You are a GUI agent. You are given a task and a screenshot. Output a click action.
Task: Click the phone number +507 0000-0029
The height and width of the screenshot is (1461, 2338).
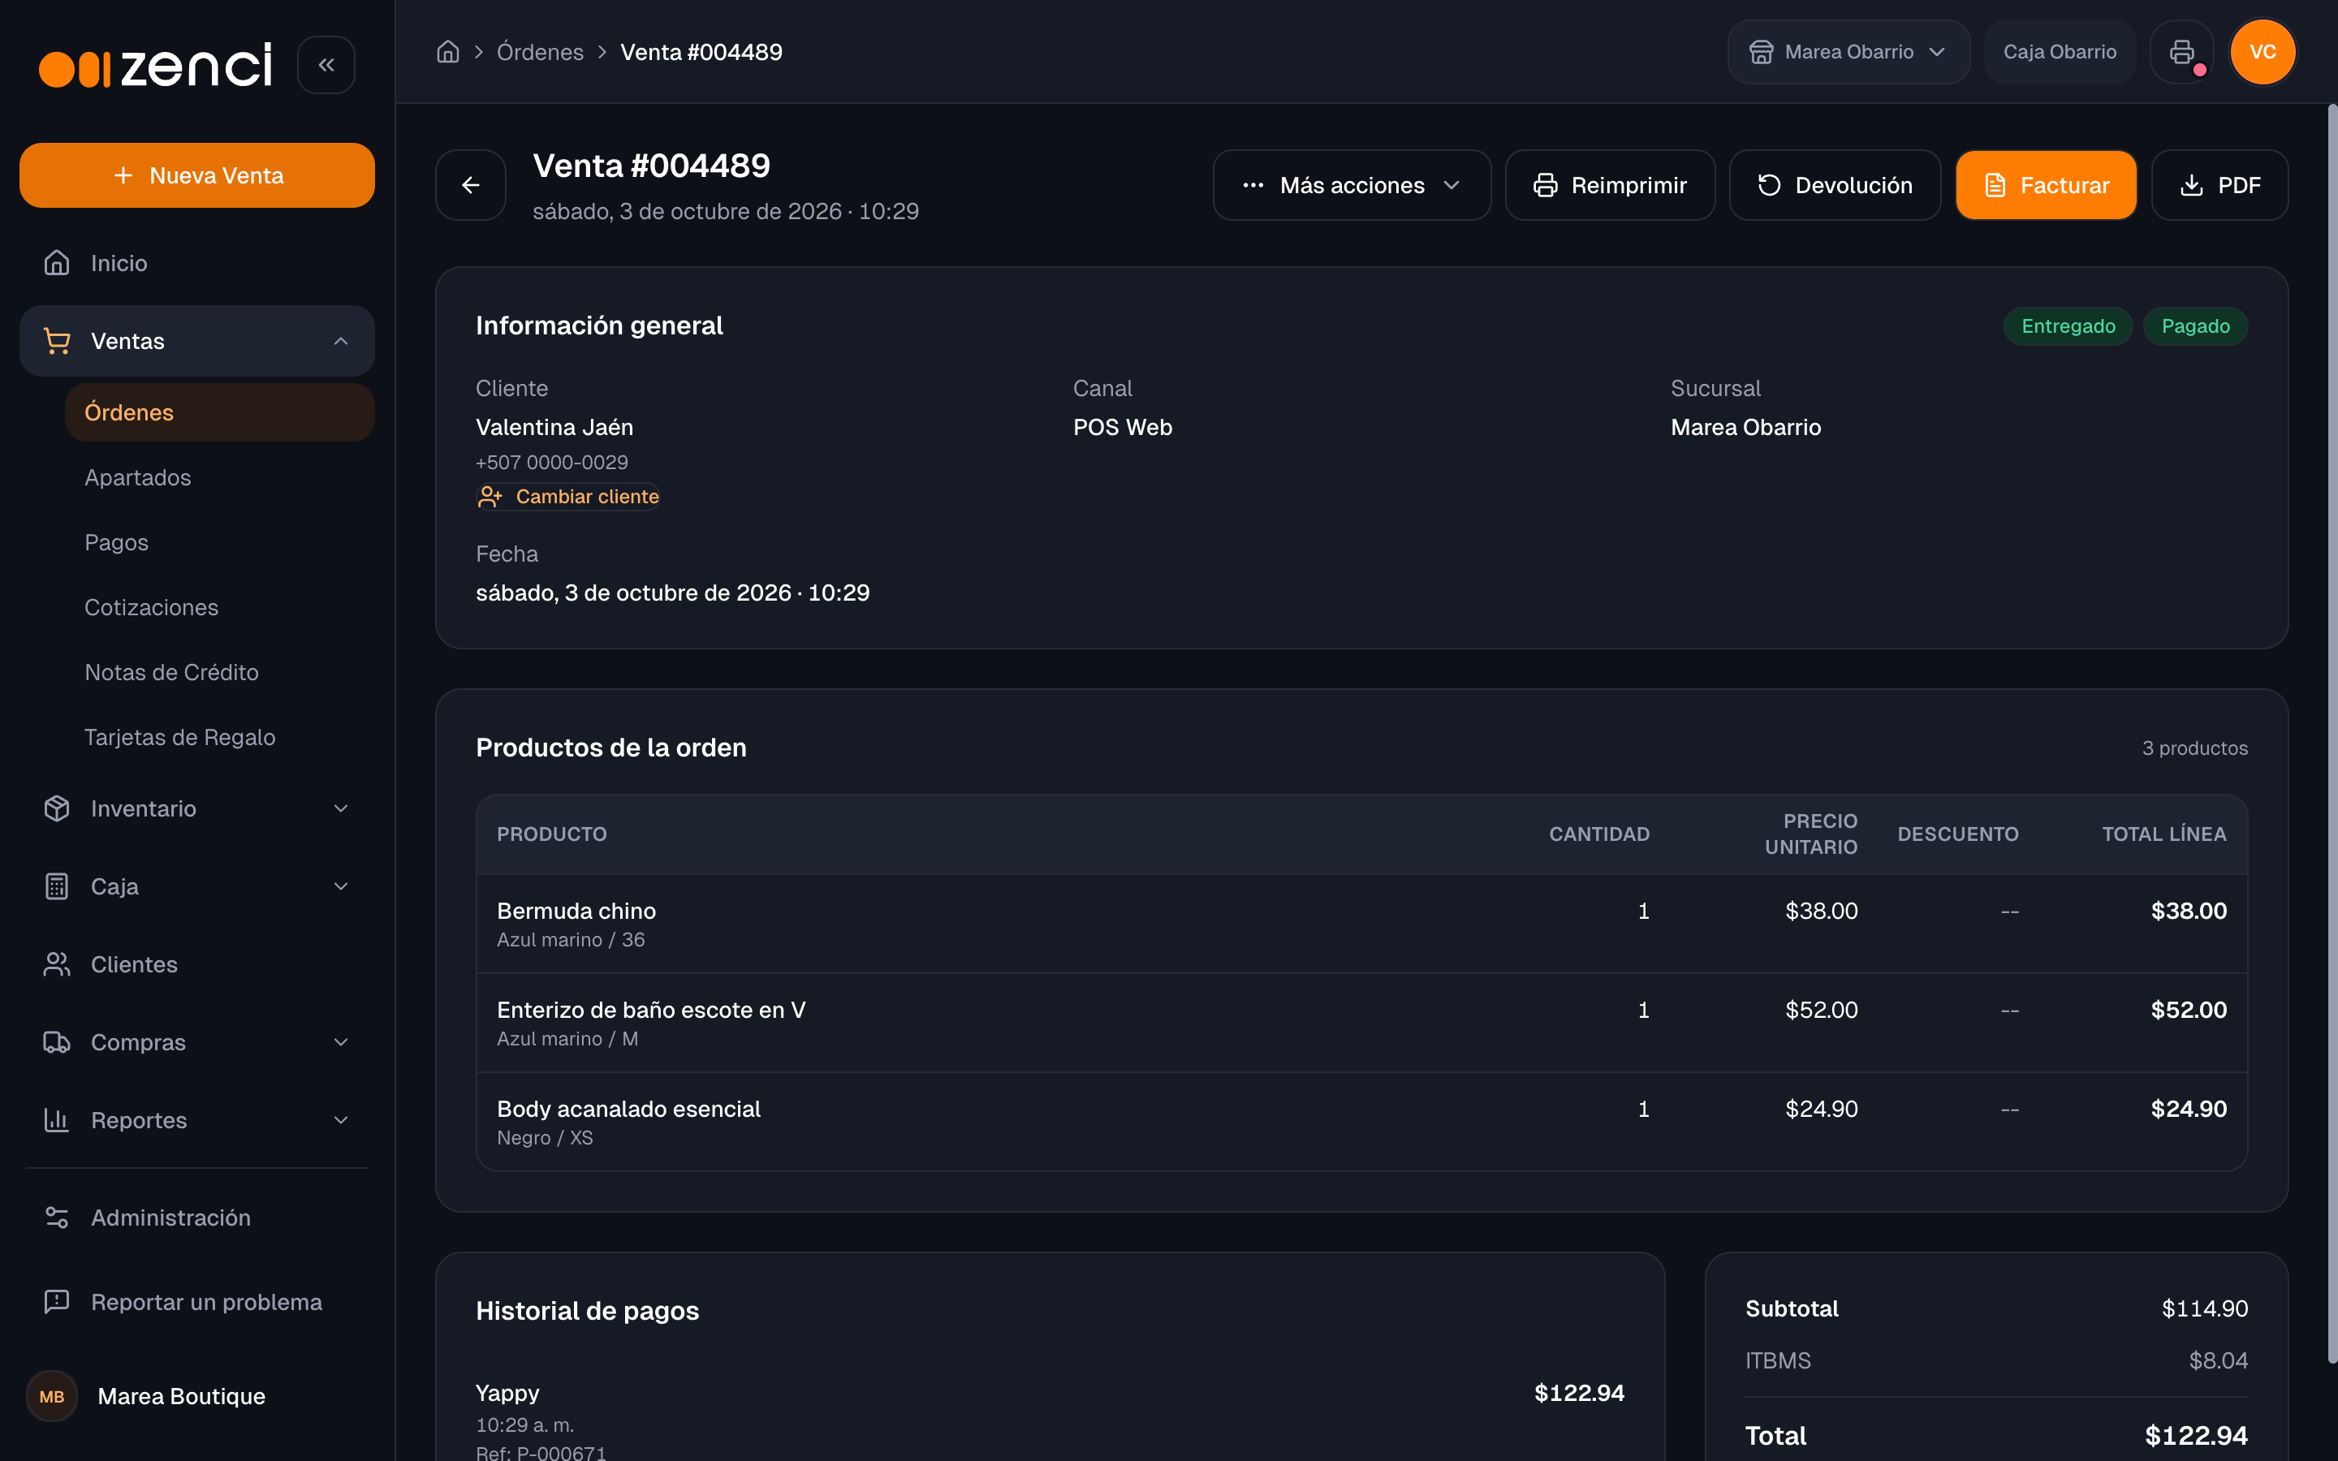click(x=552, y=463)
